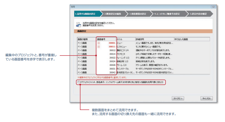Click the タイトル column header
The width and height of the screenshot is (225, 122).
pyautogui.click(x=125, y=39)
